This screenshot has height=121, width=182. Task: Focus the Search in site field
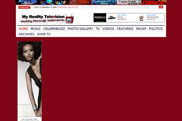147,7
